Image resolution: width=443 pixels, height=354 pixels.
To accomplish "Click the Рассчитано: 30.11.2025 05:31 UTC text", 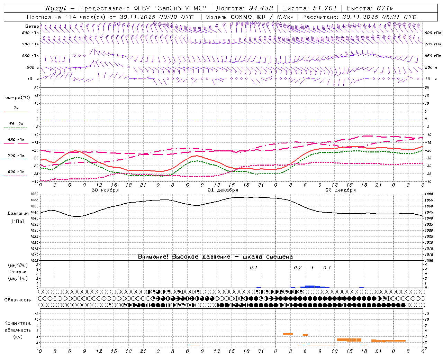I will [360, 17].
